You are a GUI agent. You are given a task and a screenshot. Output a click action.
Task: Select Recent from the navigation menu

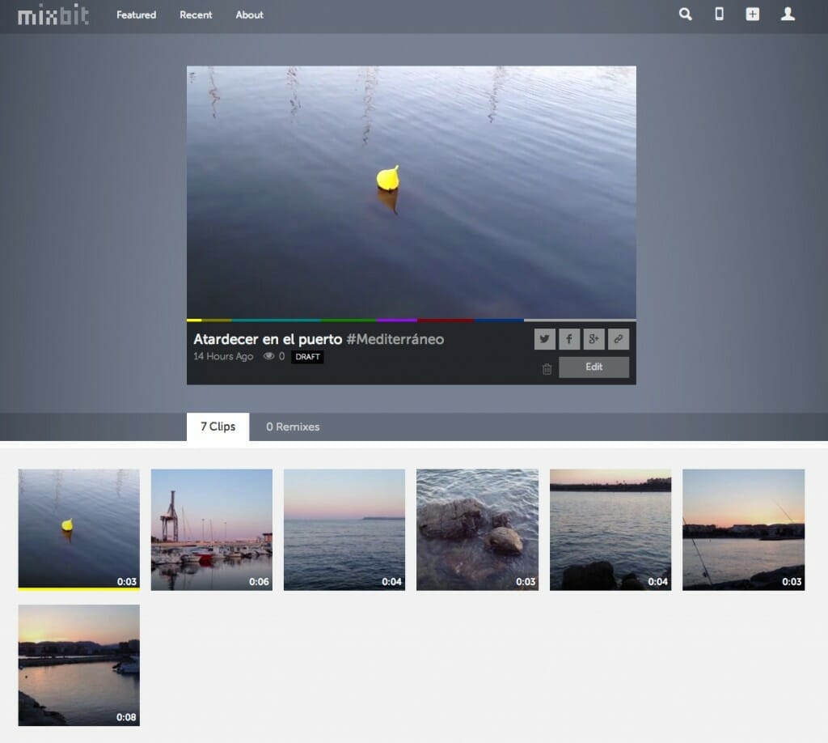point(196,15)
